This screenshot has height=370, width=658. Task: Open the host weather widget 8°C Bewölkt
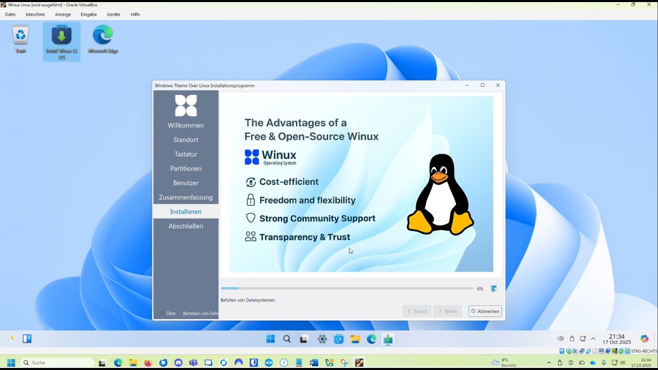click(x=504, y=363)
